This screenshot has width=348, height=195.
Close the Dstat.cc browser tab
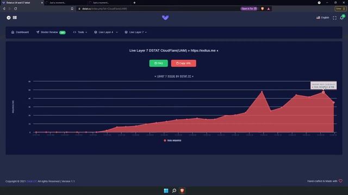pyautogui.click(x=42, y=3)
